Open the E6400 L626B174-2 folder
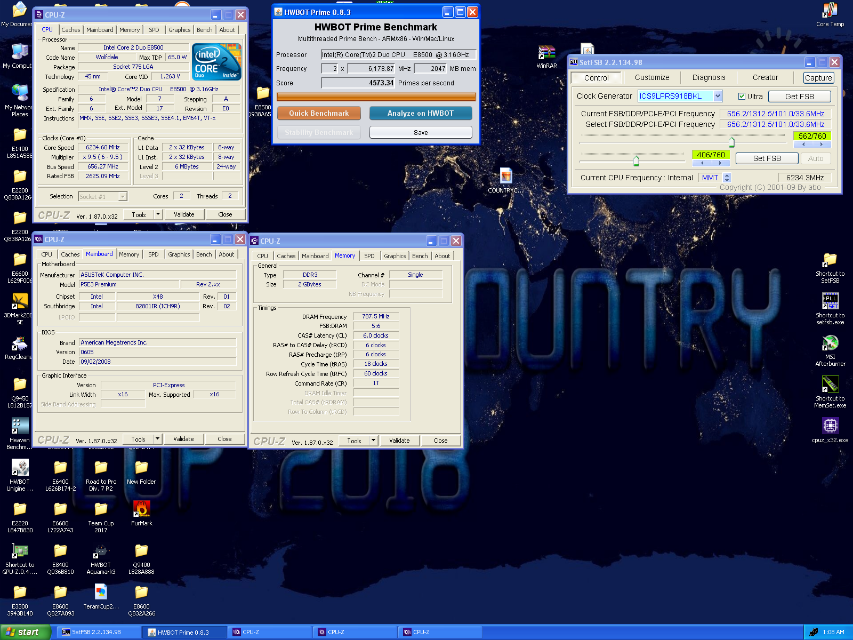Image resolution: width=853 pixels, height=640 pixels. pos(60,475)
